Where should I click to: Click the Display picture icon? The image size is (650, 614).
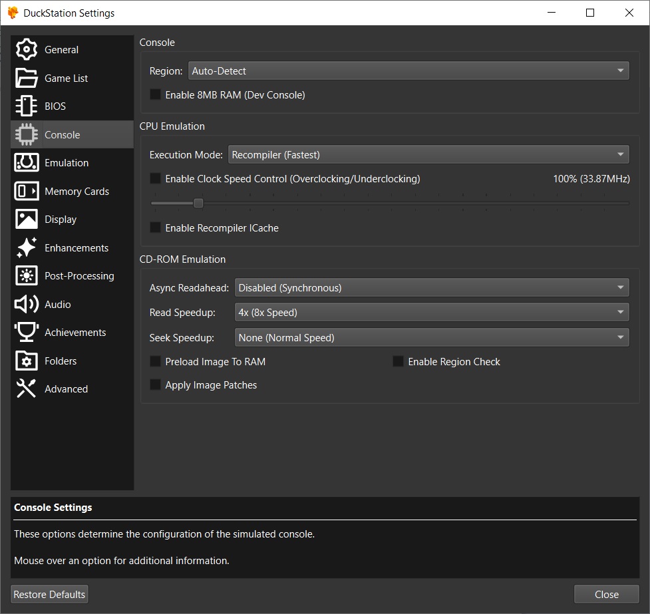tap(26, 219)
